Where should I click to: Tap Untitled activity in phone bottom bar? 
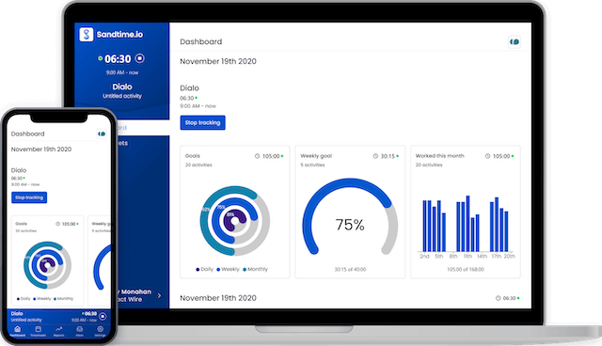[26, 320]
